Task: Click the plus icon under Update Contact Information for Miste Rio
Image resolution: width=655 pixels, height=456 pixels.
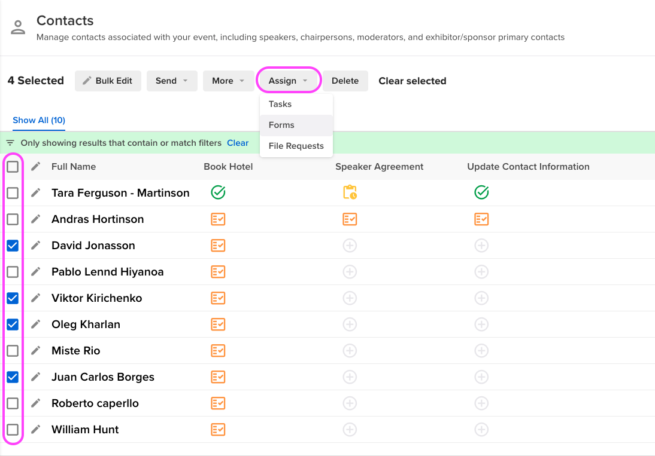Action: [481, 350]
